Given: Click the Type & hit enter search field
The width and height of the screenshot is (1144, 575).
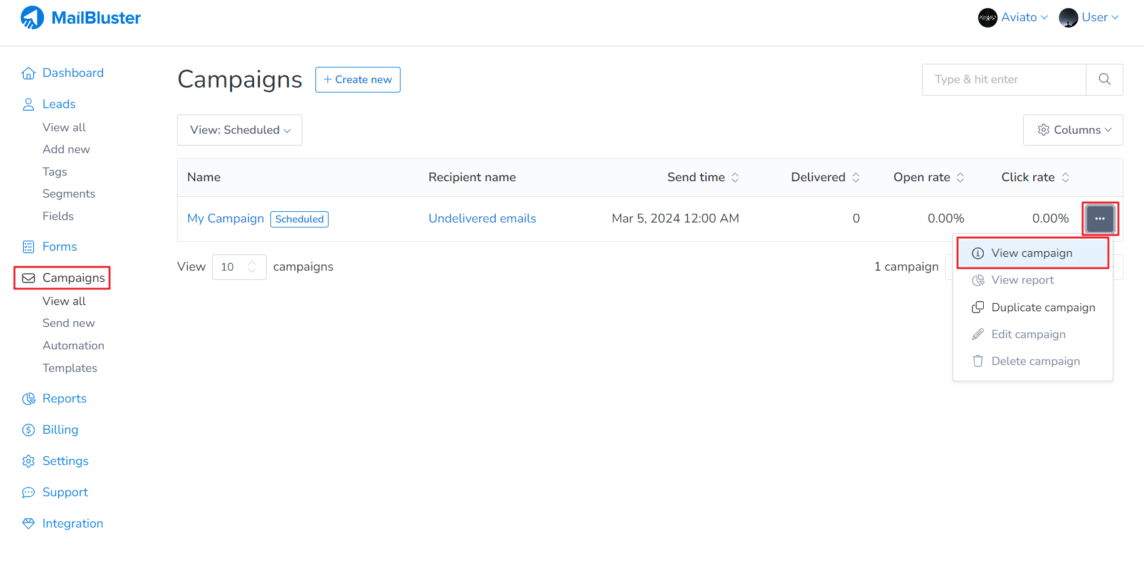Looking at the screenshot, I should click(1003, 79).
